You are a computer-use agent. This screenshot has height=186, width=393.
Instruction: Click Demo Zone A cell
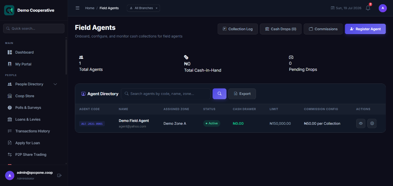pyautogui.click(x=175, y=124)
